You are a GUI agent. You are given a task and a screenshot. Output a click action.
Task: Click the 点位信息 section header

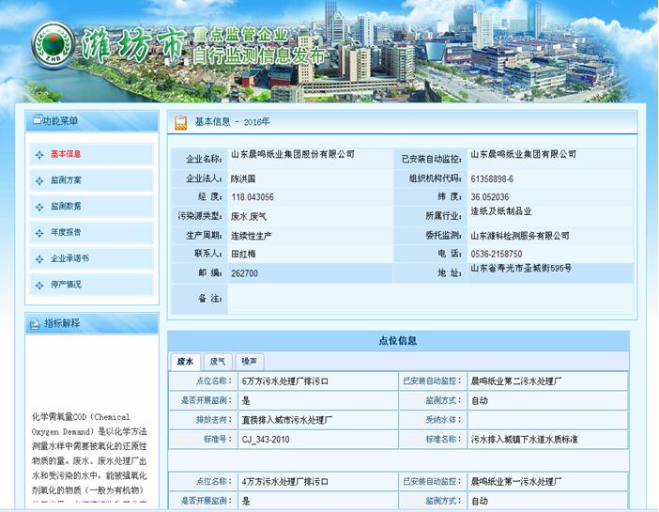pos(398,341)
